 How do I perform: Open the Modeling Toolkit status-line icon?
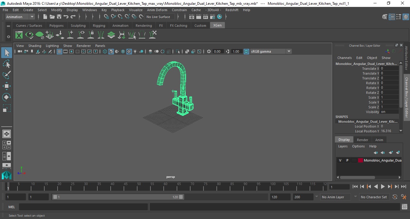[x=384, y=17]
